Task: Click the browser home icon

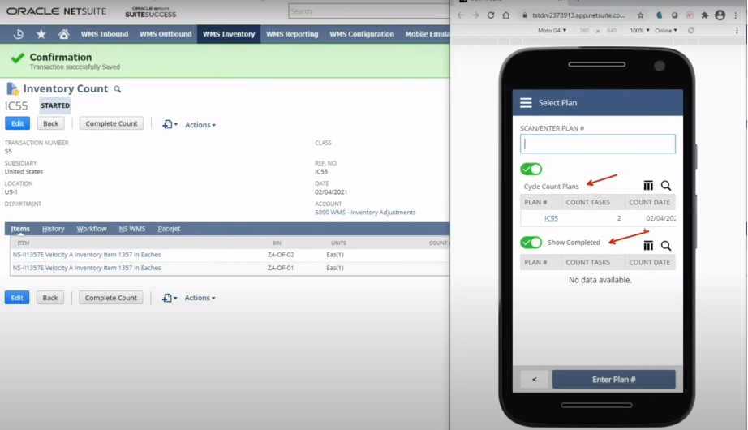Action: [505, 15]
